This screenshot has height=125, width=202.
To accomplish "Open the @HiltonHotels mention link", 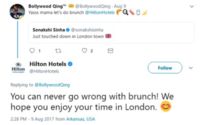I will point(100,13).
